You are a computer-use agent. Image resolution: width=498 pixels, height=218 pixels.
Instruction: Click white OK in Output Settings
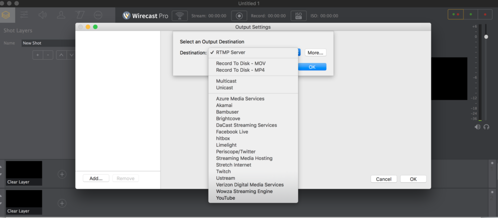413,179
